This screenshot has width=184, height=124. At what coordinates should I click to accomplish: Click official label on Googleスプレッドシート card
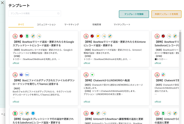coord(16,63)
